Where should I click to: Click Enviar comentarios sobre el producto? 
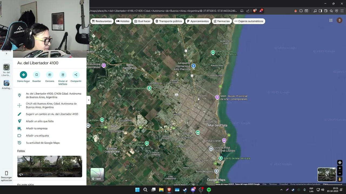tap(305, 184)
